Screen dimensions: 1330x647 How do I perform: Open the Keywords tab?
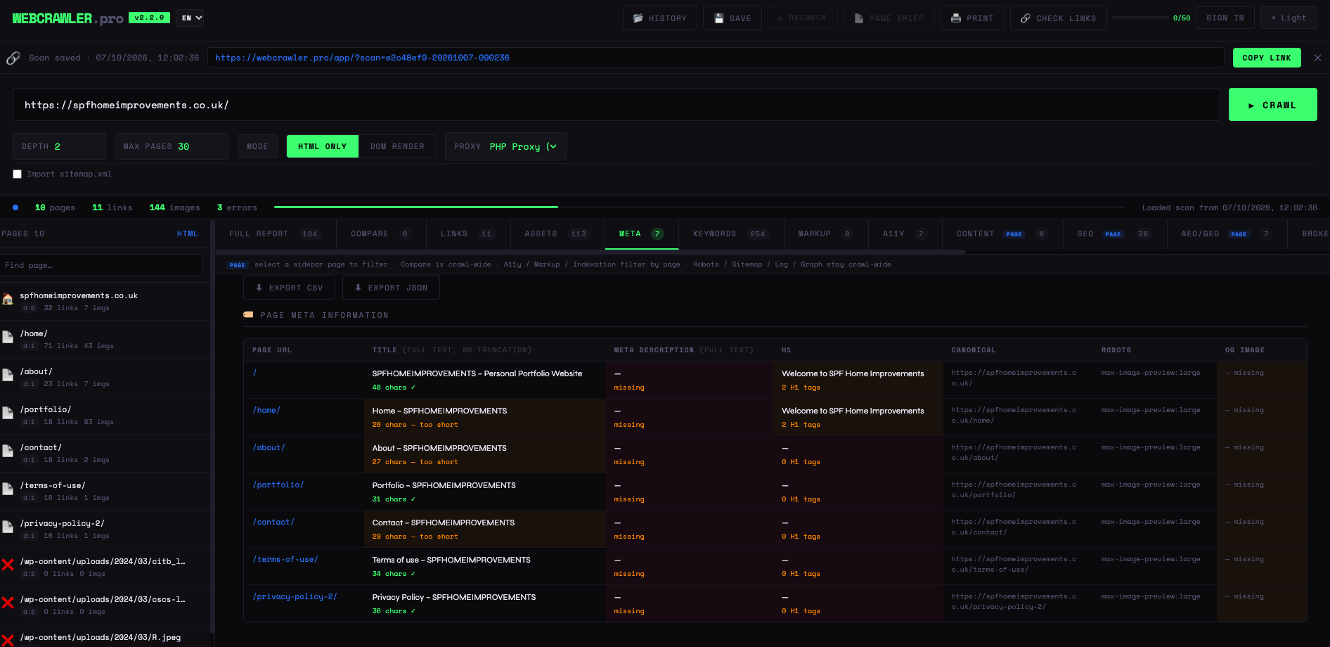(730, 234)
